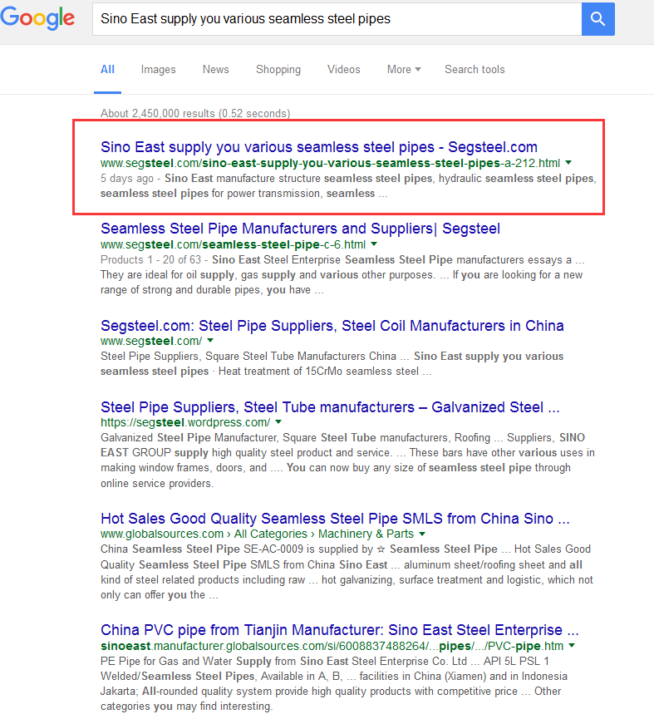
Task: Open Search tools options
Action: (475, 70)
